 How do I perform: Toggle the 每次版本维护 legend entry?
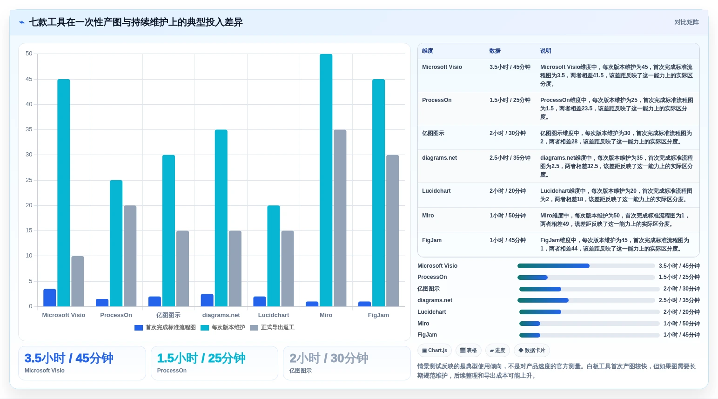223,328
